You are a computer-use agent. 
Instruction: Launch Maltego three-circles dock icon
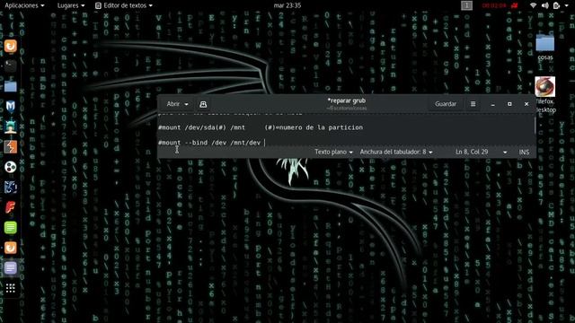pyautogui.click(x=10, y=167)
